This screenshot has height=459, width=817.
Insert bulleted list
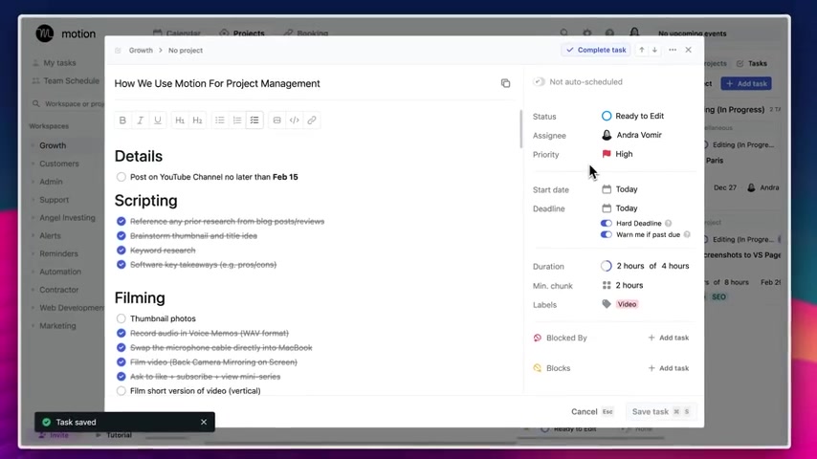point(220,120)
